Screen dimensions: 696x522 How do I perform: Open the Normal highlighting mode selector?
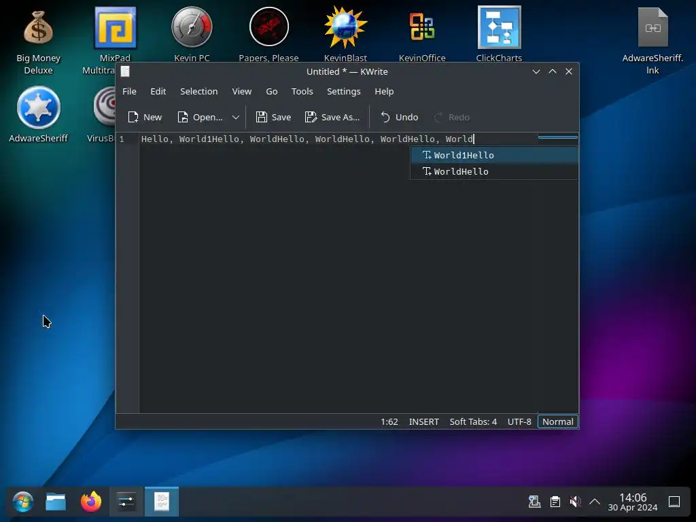click(x=558, y=421)
